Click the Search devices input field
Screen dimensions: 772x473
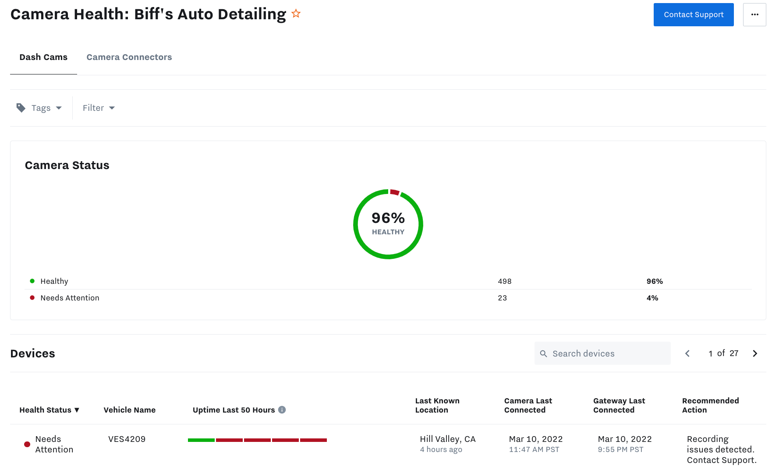point(607,353)
